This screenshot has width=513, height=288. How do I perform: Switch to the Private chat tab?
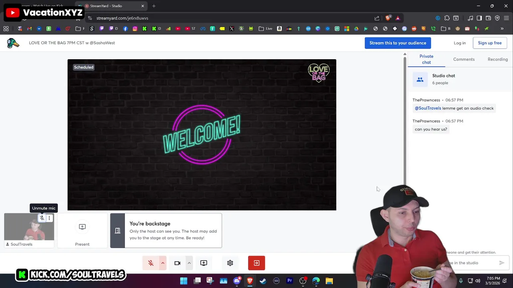point(426,59)
